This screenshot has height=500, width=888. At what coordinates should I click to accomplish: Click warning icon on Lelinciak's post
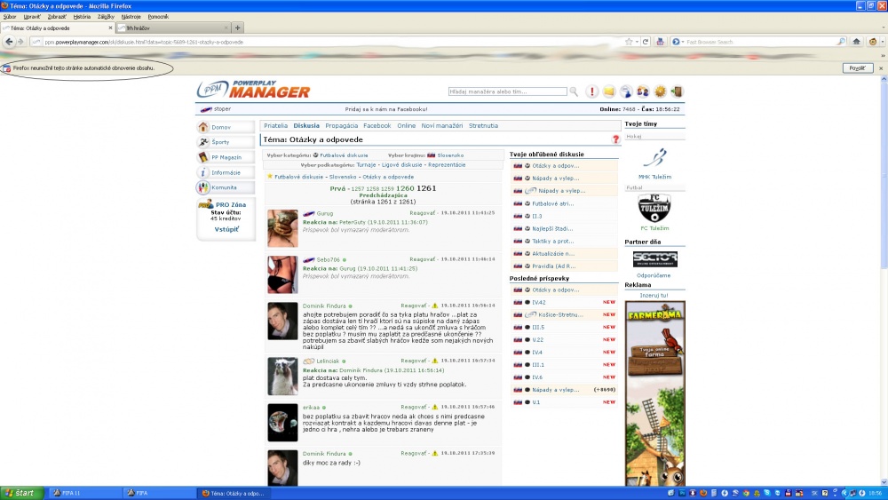pyautogui.click(x=435, y=361)
